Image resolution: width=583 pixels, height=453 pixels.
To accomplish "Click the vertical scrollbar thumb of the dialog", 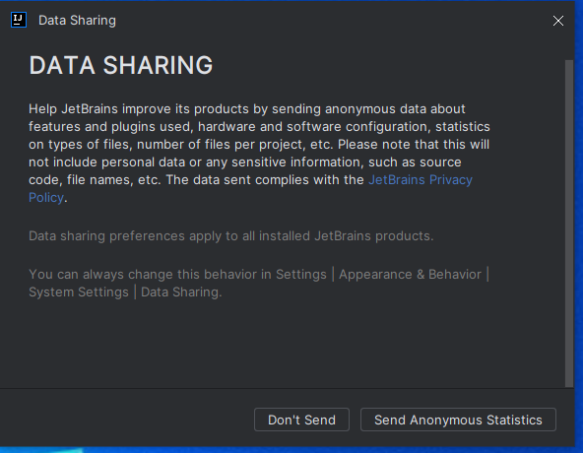I will click(569, 224).
